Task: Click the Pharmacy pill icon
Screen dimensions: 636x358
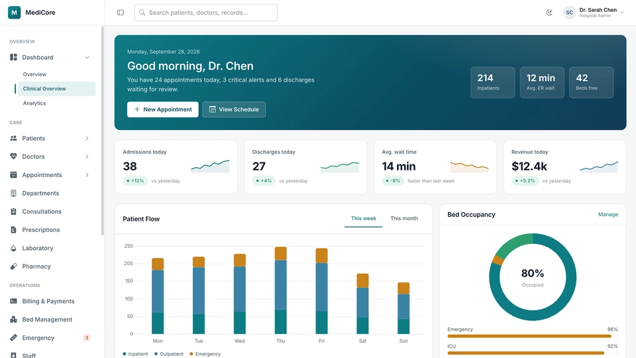Action: pos(13,267)
